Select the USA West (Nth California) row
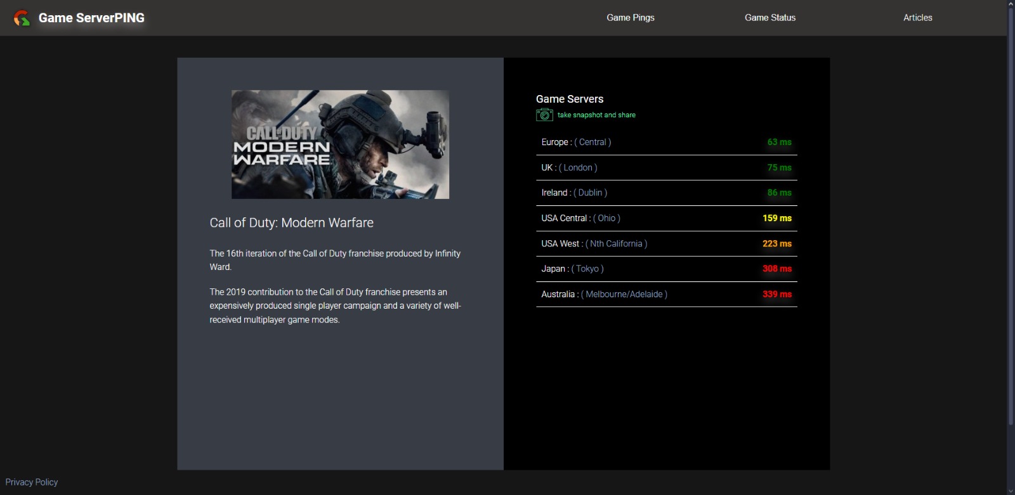1015x495 pixels. pos(666,243)
